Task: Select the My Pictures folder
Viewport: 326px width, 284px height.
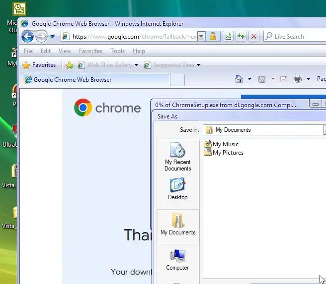Action: click(224, 152)
